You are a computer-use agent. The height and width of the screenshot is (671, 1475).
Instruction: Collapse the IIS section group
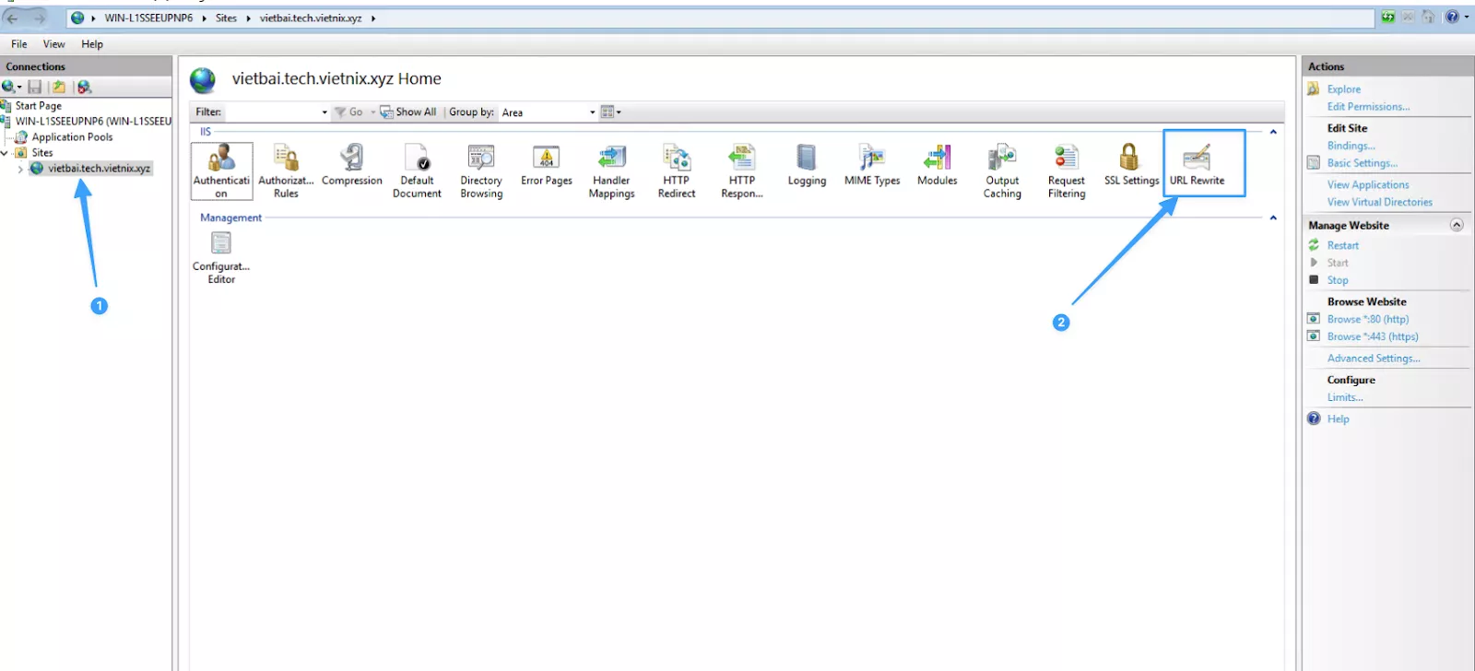coord(1273,132)
